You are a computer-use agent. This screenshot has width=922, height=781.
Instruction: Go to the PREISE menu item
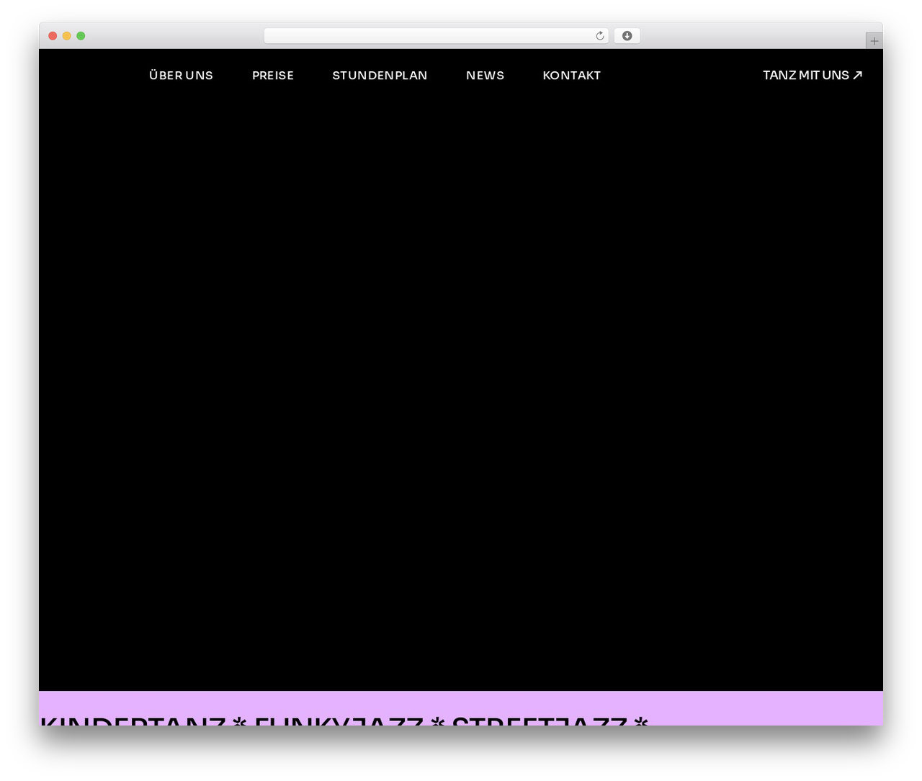(x=273, y=75)
